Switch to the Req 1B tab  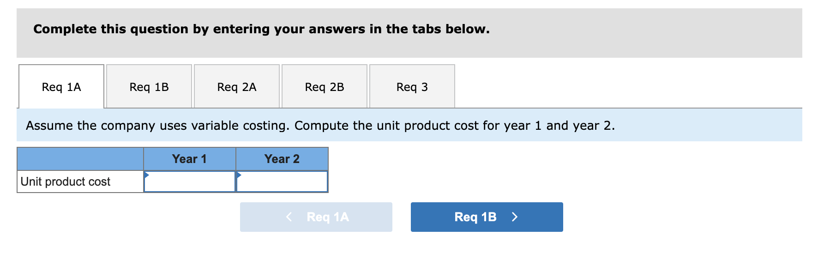149,86
